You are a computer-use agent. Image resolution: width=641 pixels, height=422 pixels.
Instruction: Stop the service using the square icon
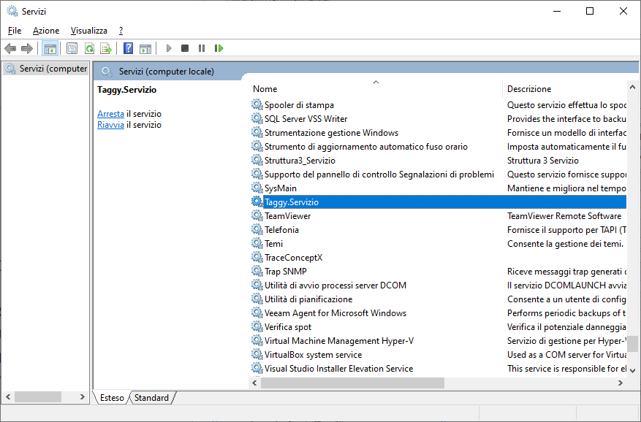coord(185,48)
